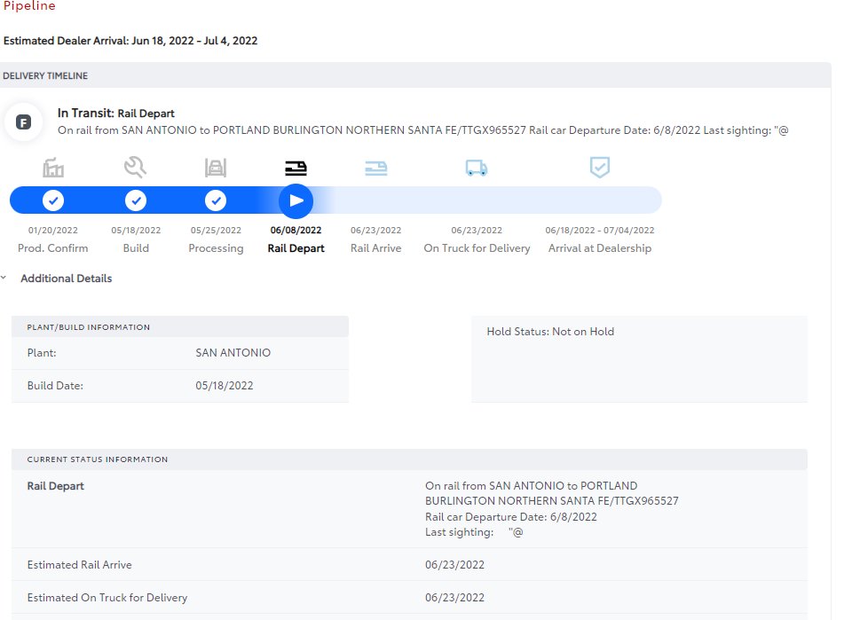Collapse the Additional Details section
This screenshot has height=620, width=860.
point(4,278)
